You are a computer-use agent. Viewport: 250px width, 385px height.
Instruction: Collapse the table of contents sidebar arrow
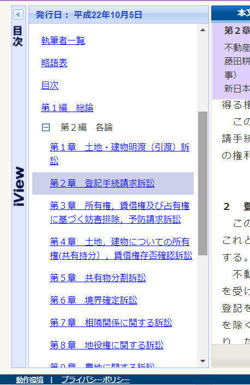[19, 15]
